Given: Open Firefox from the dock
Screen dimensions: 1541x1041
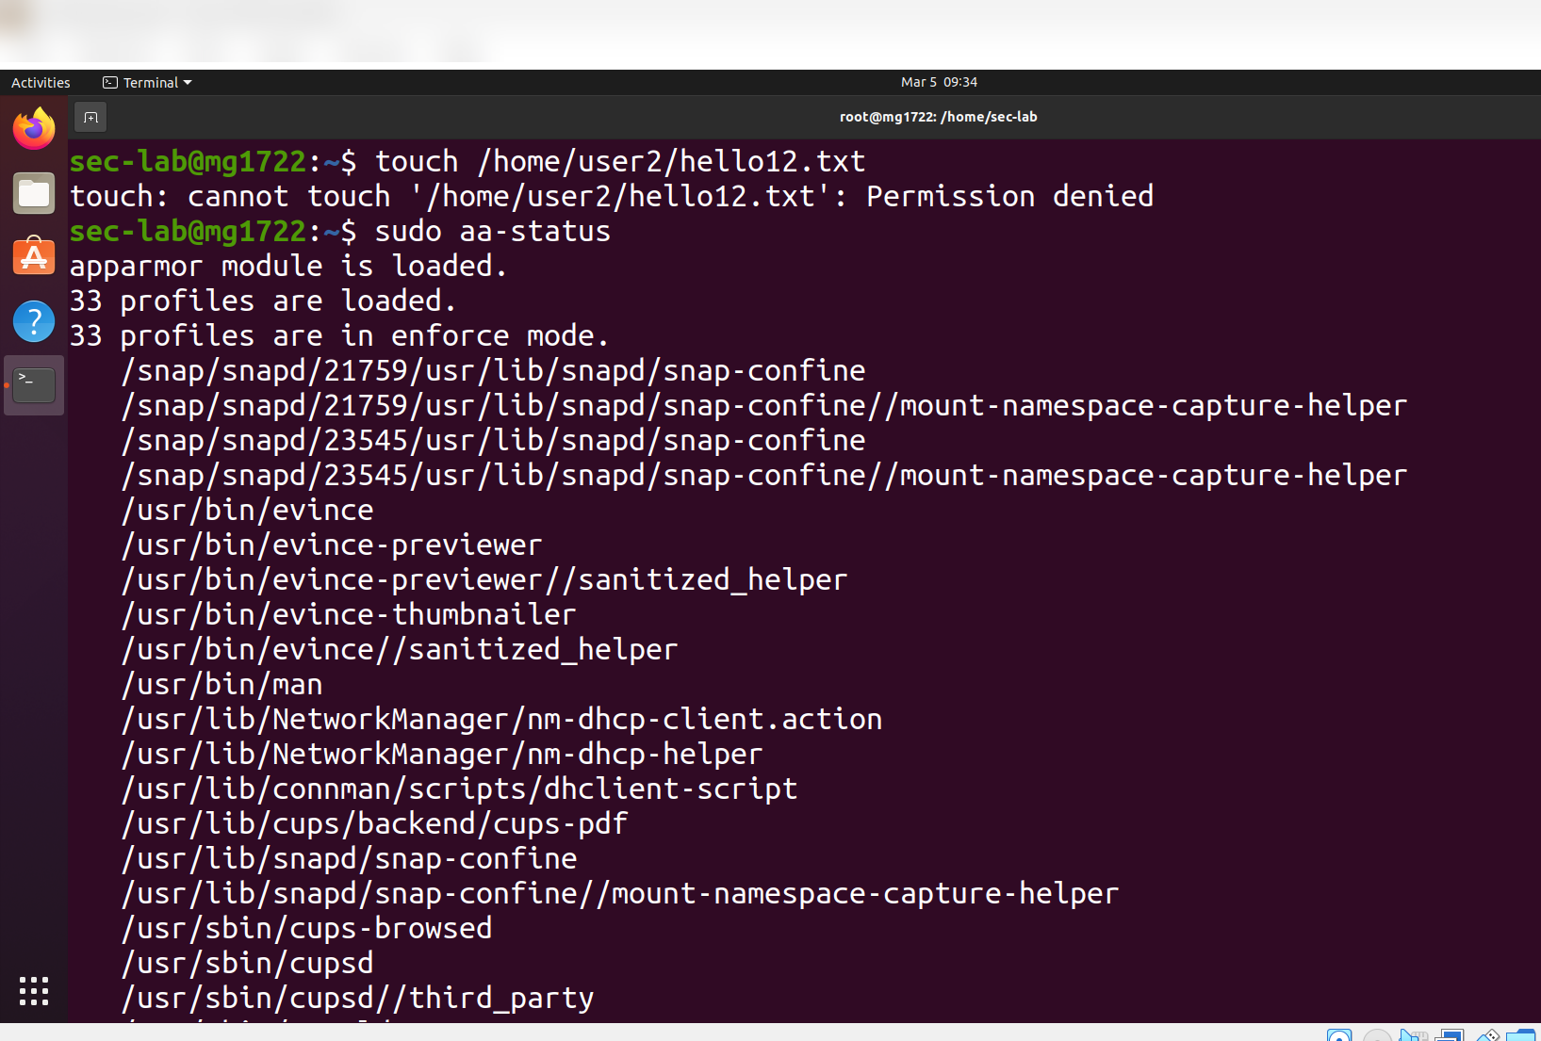Looking at the screenshot, I should coord(34,128).
